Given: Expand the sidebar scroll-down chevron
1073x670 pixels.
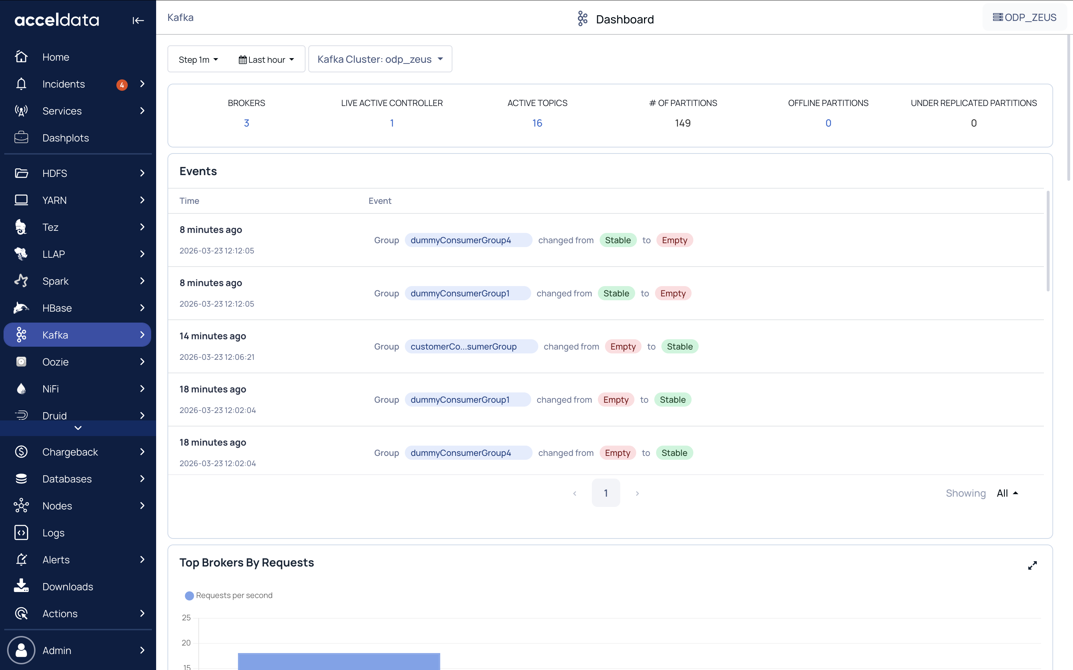Looking at the screenshot, I should 78,428.
